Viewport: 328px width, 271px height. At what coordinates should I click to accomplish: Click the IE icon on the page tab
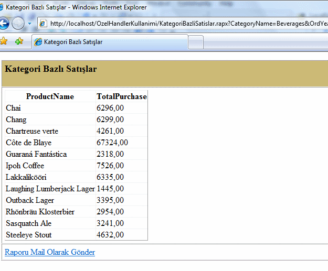pyautogui.click(x=38, y=42)
